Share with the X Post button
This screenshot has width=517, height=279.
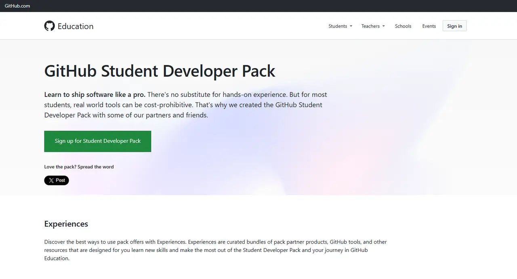(57, 180)
